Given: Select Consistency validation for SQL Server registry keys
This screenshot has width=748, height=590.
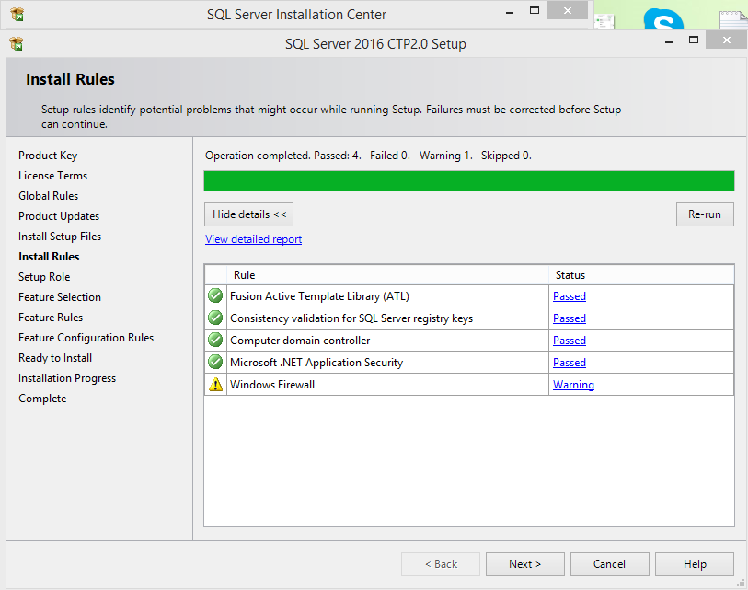Looking at the screenshot, I should click(x=351, y=318).
